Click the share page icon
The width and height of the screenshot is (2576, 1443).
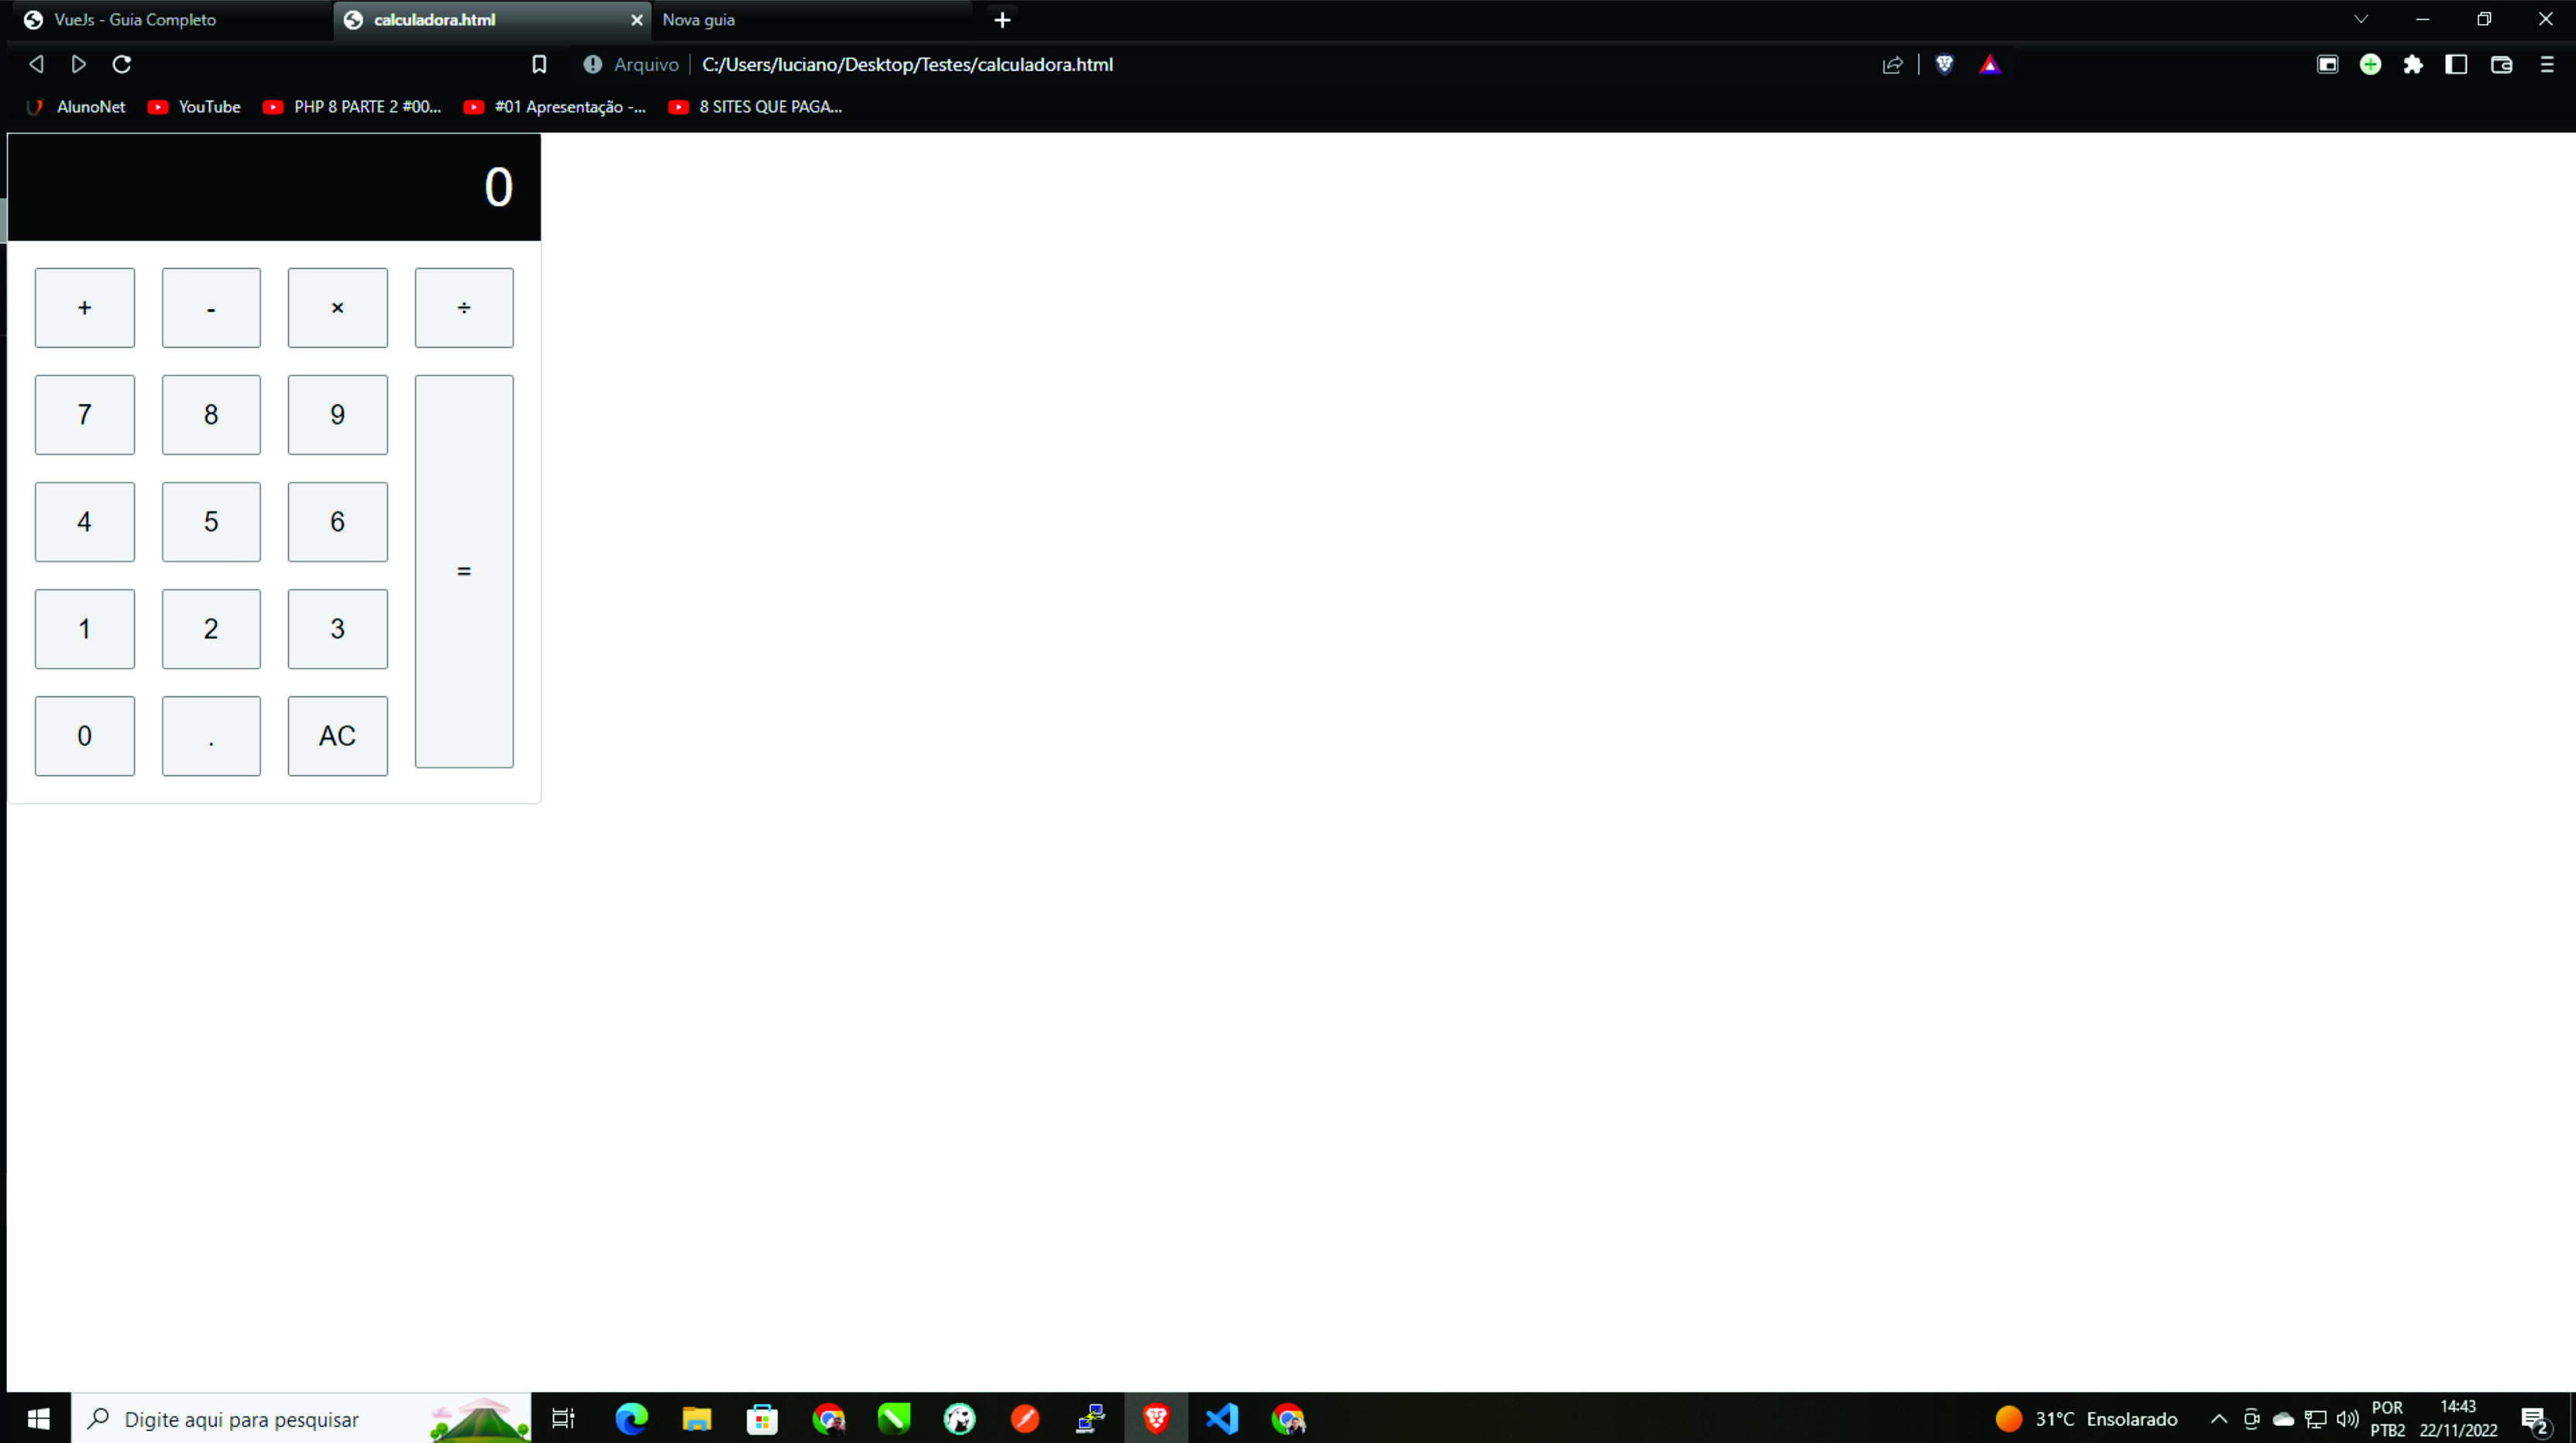(1892, 65)
